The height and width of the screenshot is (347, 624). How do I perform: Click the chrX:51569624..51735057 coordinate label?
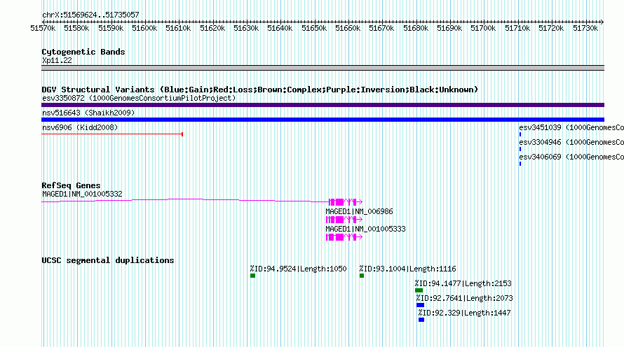pyautogui.click(x=90, y=15)
